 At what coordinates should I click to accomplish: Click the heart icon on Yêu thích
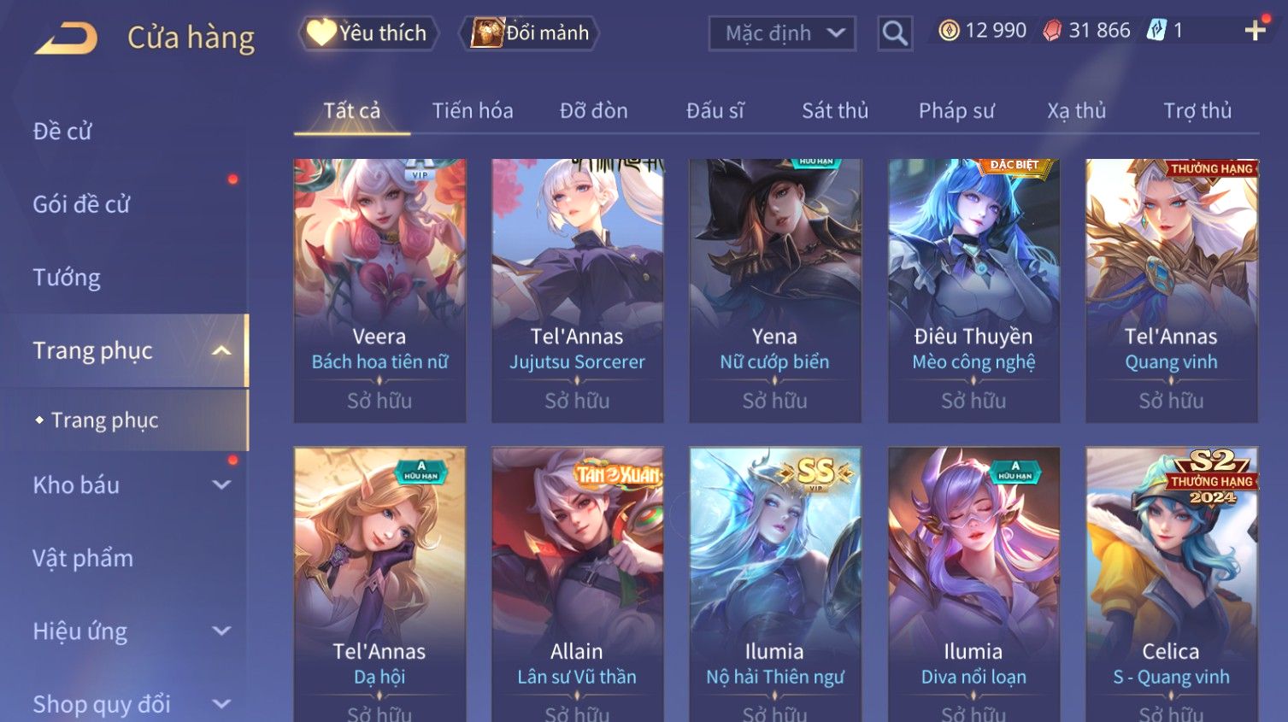click(321, 32)
